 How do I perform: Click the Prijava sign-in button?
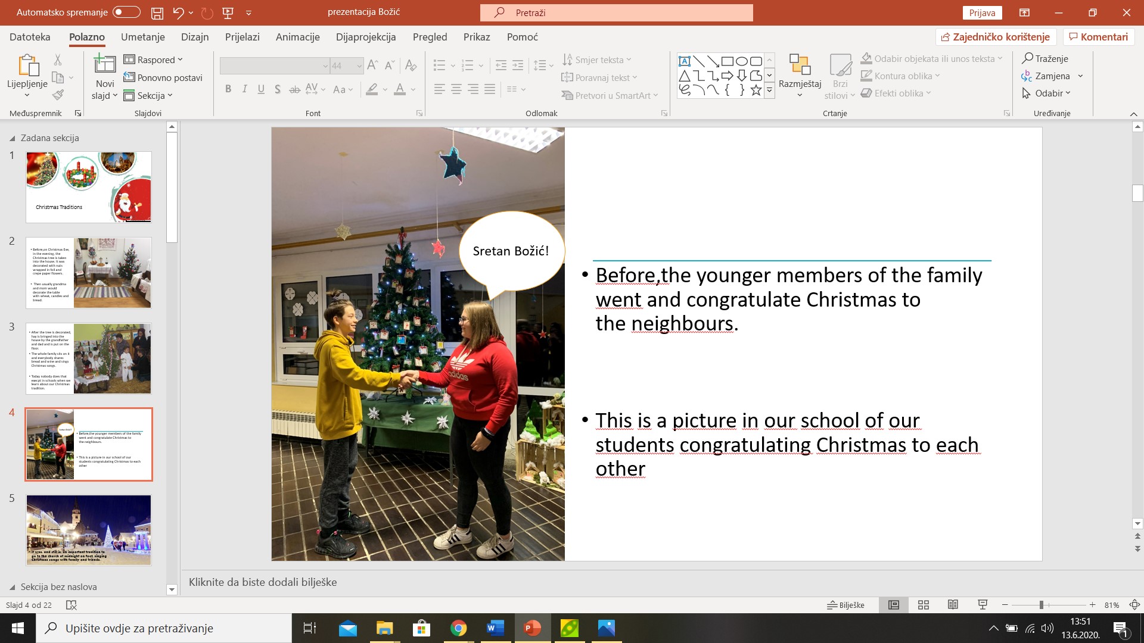[982, 13]
